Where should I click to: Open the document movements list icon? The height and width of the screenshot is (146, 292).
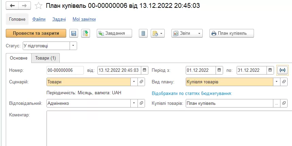coord(143,33)
